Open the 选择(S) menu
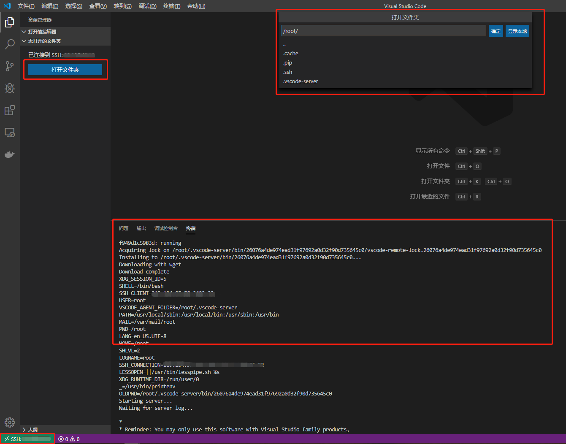 point(74,6)
